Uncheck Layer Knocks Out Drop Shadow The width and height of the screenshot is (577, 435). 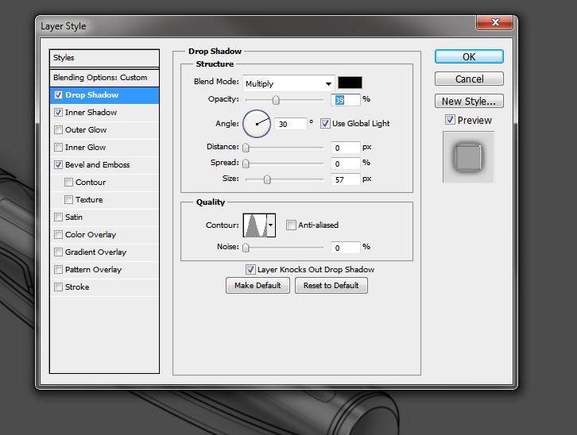pos(250,270)
